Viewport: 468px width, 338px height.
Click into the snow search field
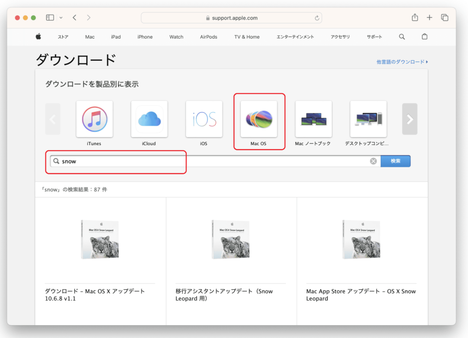point(215,161)
